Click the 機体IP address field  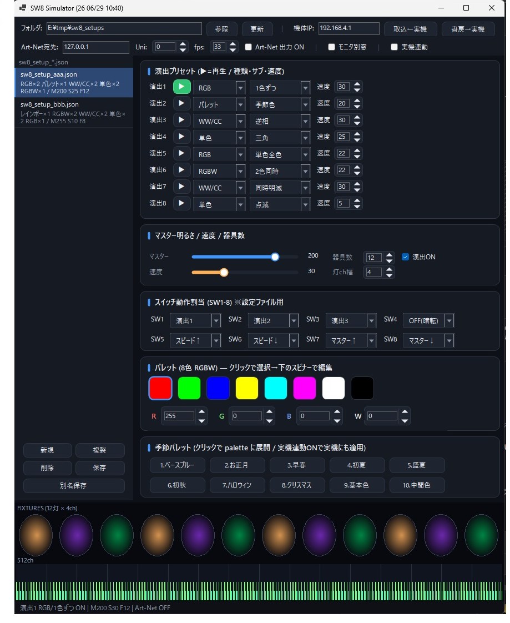(349, 28)
